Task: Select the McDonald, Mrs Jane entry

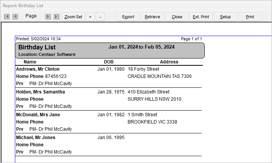Action: (38, 114)
